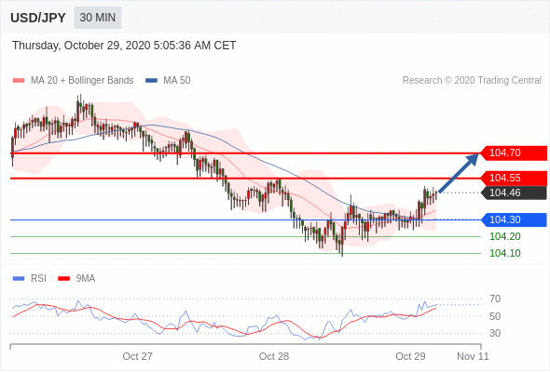
Task: Click the RSI blue legend swatch
Action: tap(19, 279)
